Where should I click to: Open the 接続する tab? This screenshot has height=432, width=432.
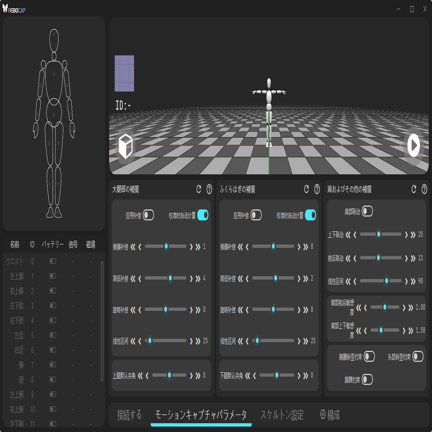point(129,415)
